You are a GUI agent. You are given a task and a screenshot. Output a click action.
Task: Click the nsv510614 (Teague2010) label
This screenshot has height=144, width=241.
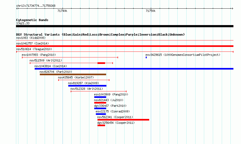tap(34, 49)
